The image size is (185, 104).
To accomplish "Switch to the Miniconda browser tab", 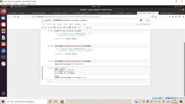I will (18, 13).
